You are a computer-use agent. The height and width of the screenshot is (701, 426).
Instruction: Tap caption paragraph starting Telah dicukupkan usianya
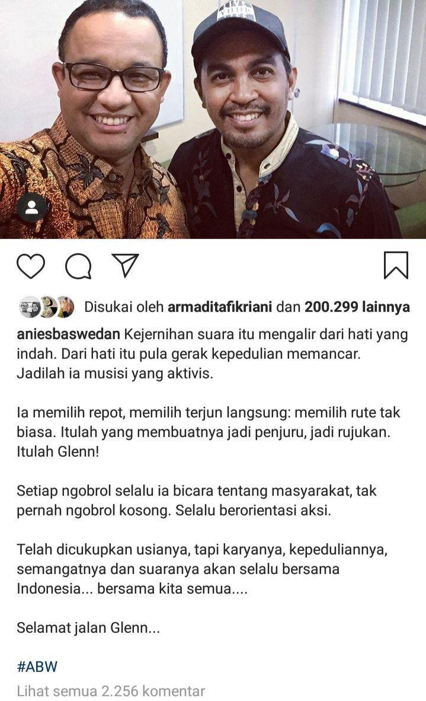[x=202, y=569]
